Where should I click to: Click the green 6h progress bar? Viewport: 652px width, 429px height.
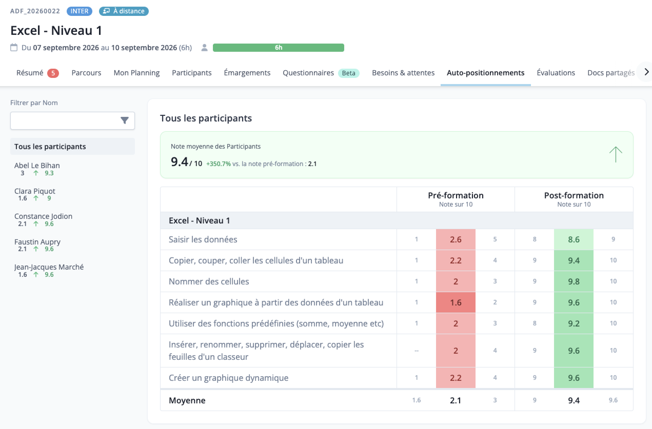pyautogui.click(x=278, y=47)
